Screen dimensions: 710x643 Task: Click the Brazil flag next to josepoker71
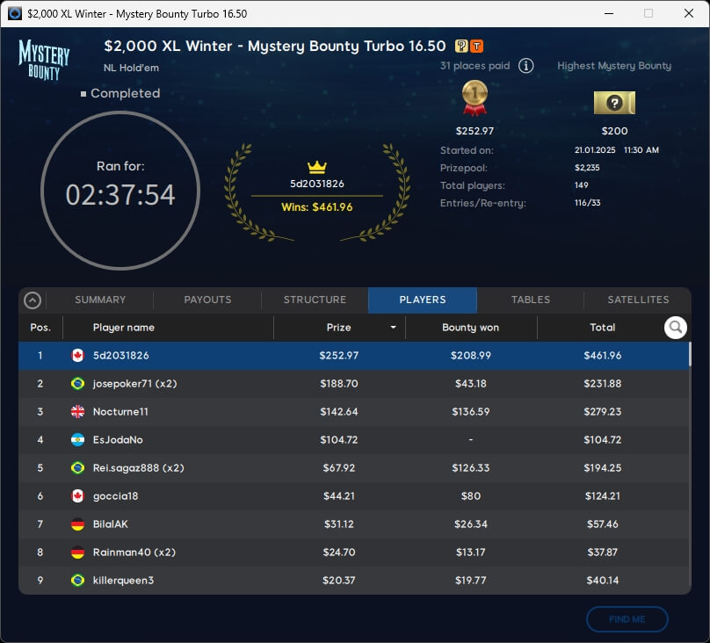pyautogui.click(x=78, y=383)
